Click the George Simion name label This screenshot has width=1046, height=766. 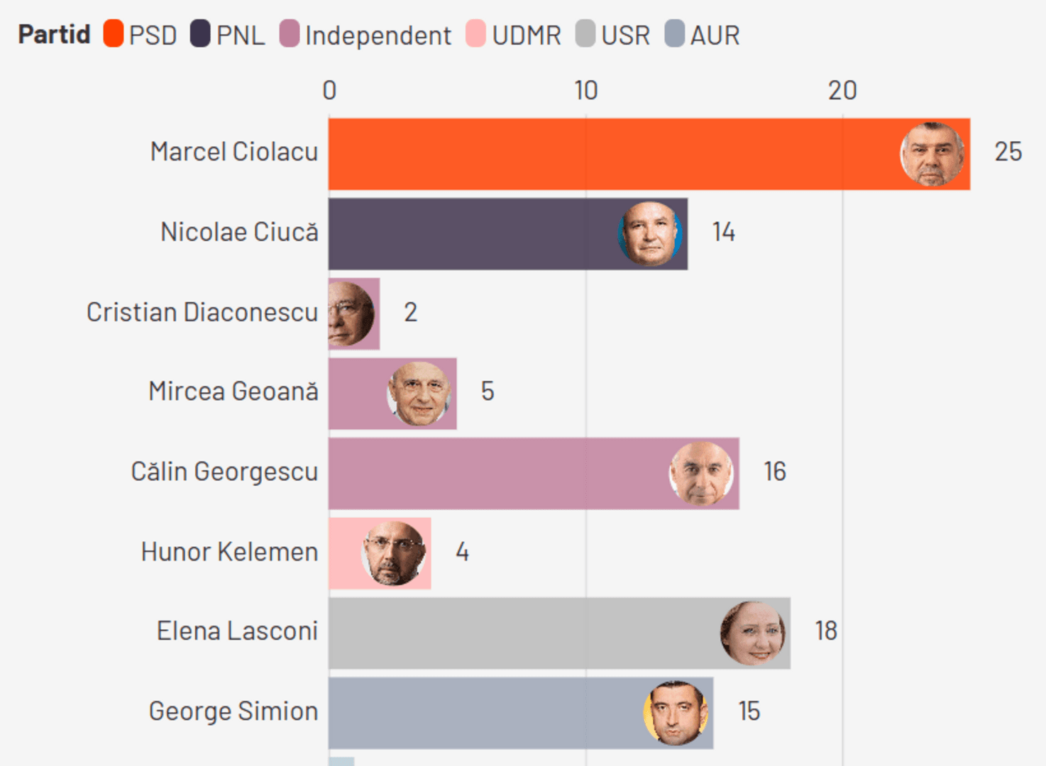(233, 711)
